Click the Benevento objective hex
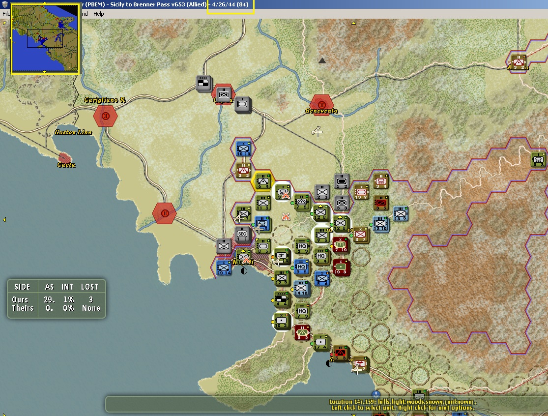The height and width of the screenshot is (416, 548). point(321,104)
